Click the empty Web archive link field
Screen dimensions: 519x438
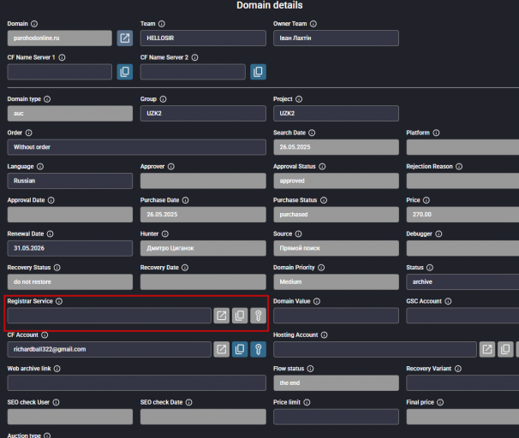pos(137,383)
